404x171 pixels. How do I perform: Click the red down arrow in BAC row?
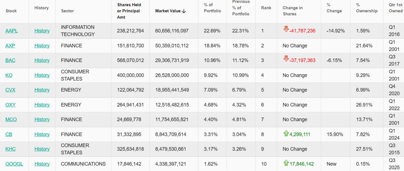286,59
